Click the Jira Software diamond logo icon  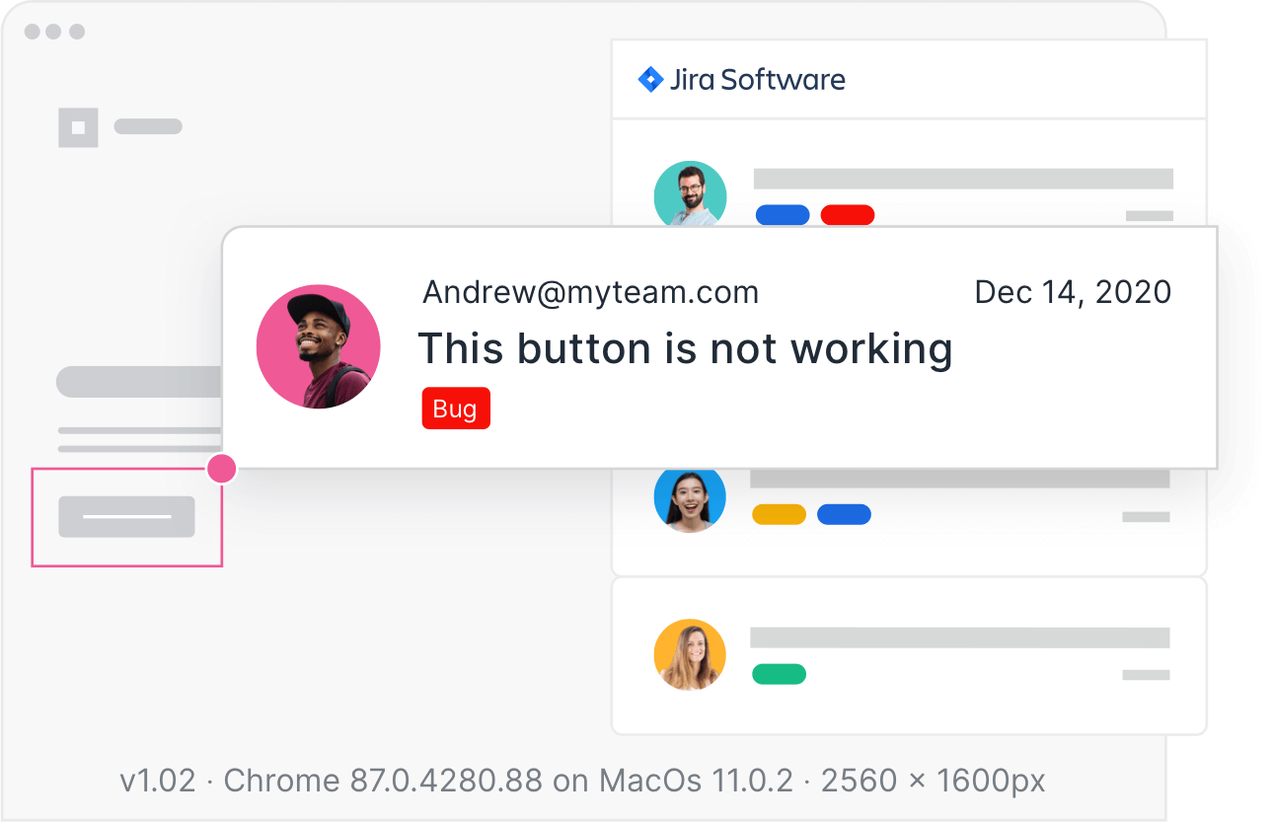(x=650, y=79)
